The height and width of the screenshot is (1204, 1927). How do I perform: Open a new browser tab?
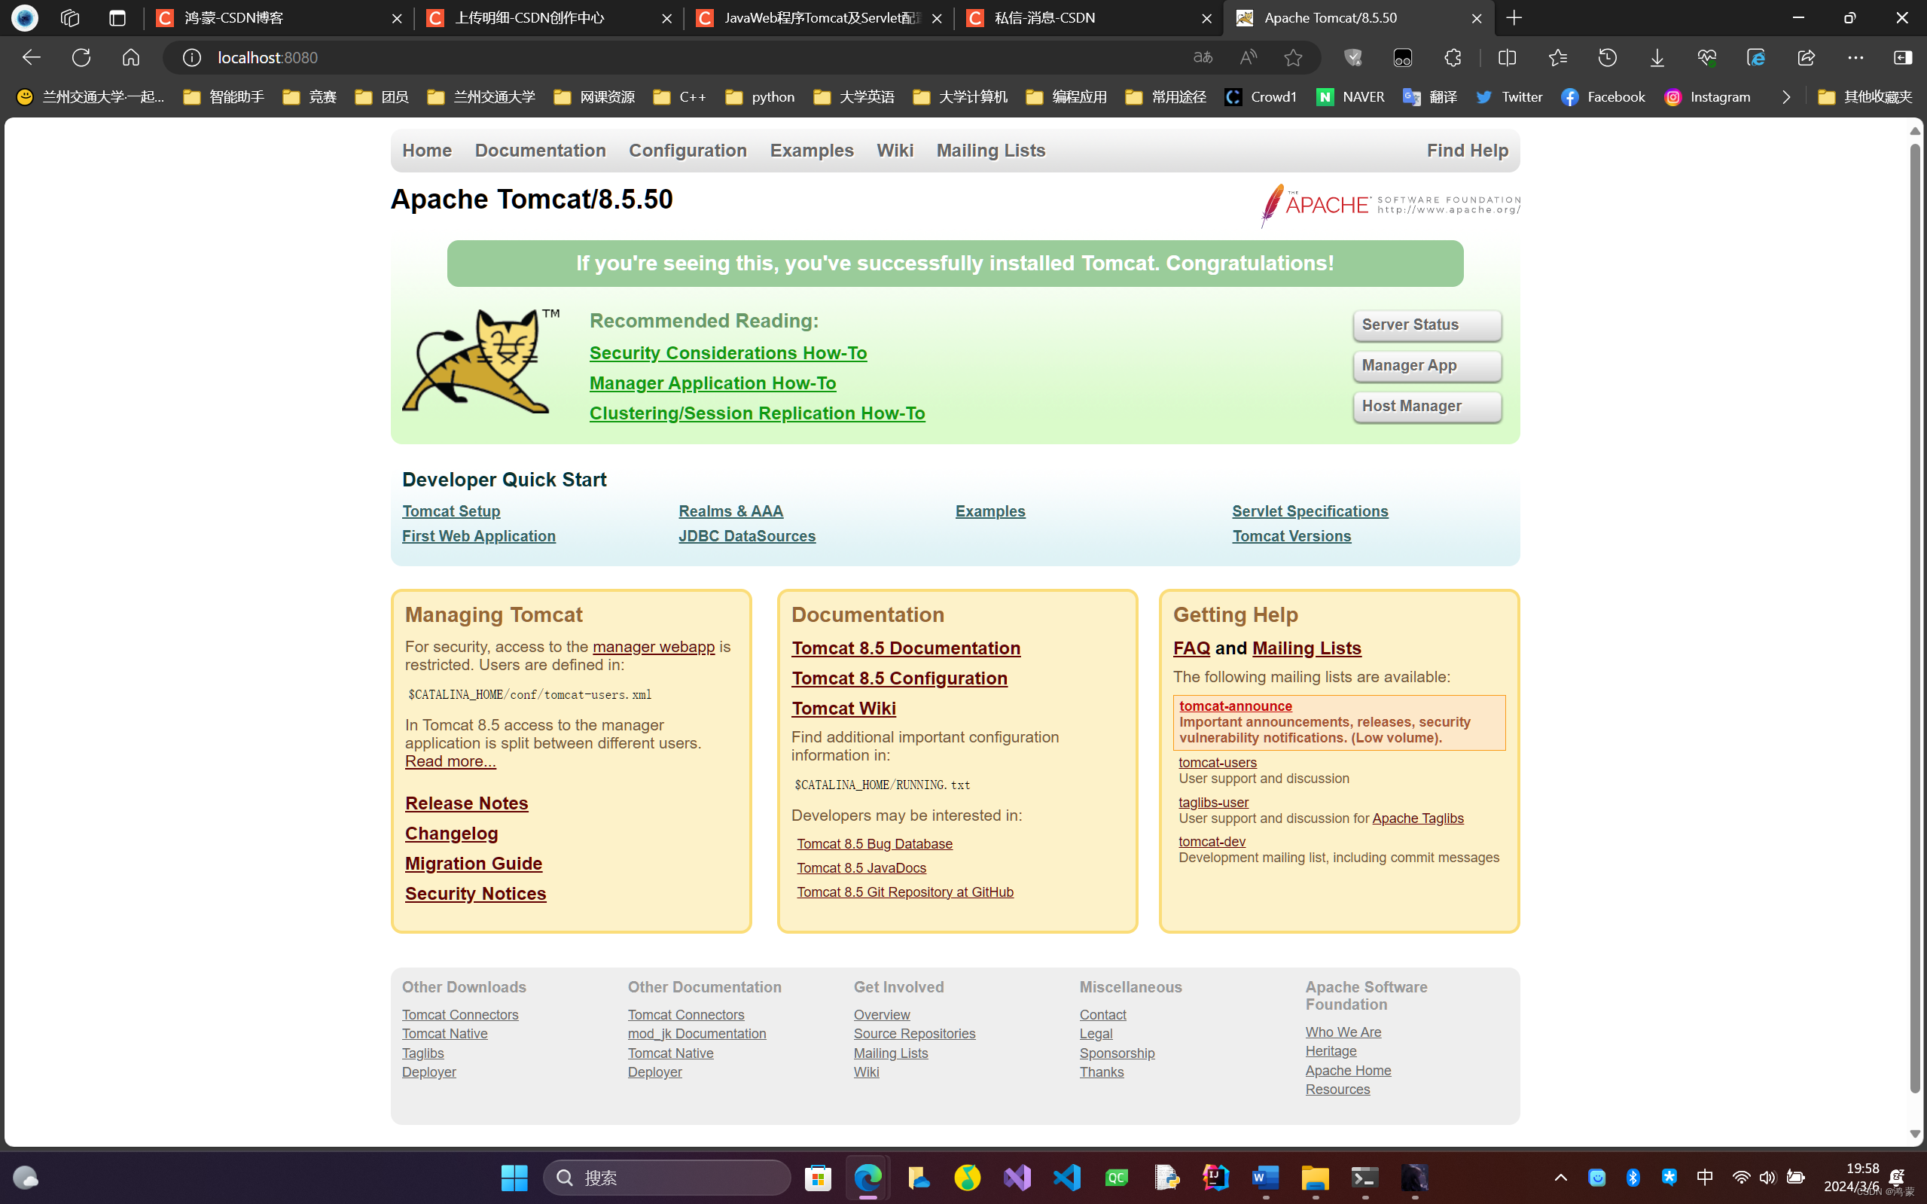[x=1514, y=17]
